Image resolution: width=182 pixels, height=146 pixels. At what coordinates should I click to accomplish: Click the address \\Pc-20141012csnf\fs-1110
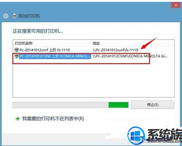pyautogui.click(x=115, y=50)
